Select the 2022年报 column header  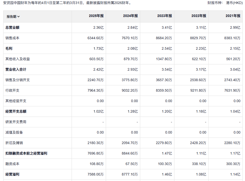coord(199,16)
